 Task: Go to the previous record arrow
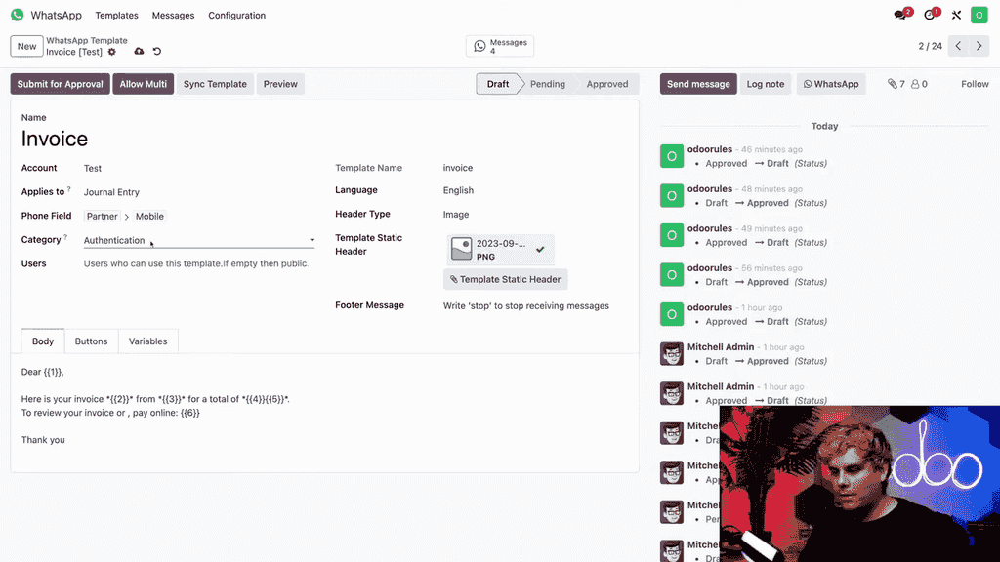point(958,46)
